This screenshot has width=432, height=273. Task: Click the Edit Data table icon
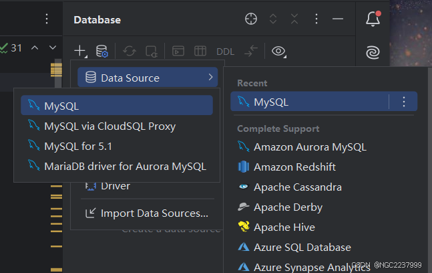pos(200,51)
